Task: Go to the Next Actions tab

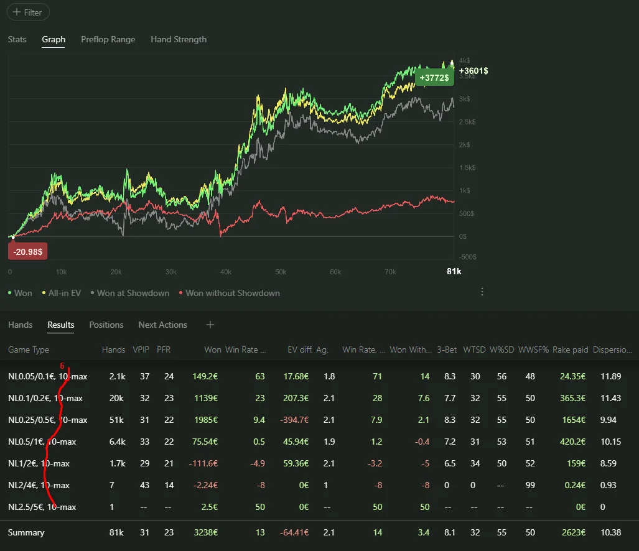Action: tap(162, 325)
